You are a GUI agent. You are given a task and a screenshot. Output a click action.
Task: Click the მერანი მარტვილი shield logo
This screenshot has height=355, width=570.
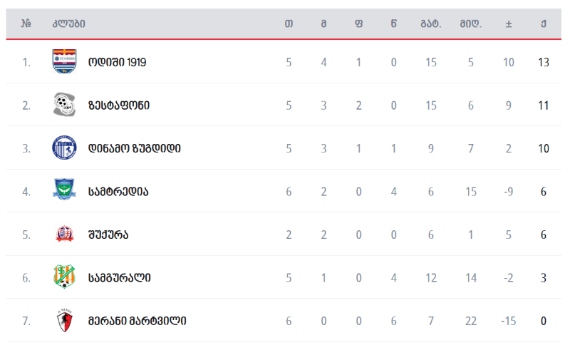65,321
